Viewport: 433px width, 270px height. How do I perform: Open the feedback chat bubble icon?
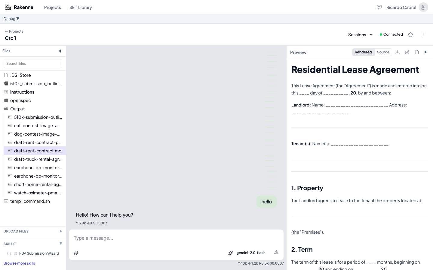(379, 7)
